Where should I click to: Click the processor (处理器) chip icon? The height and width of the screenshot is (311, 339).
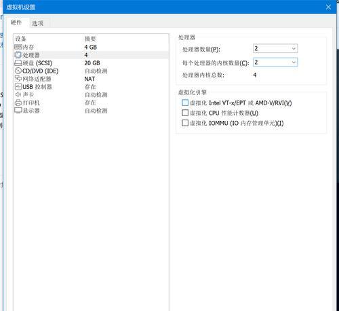pos(18,55)
